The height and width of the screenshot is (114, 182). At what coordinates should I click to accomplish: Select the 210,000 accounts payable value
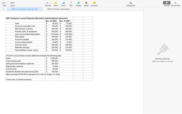66,39
